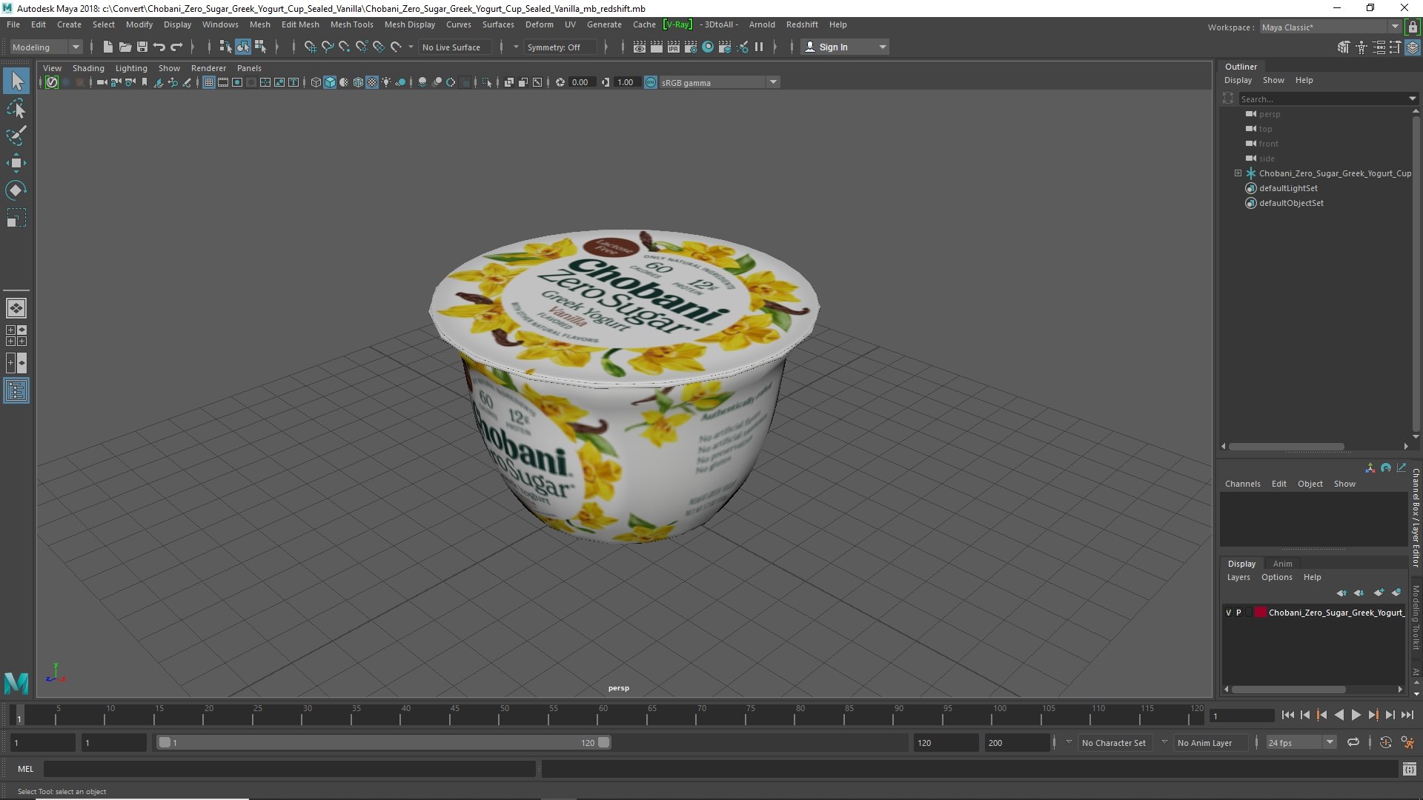Click the Undo arrow icon
The width and height of the screenshot is (1423, 800).
(x=159, y=47)
